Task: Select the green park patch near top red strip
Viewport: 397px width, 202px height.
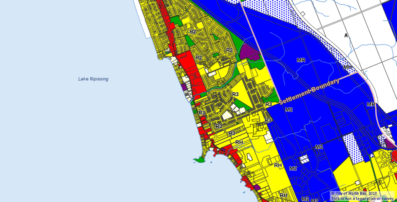Action: click(x=177, y=21)
